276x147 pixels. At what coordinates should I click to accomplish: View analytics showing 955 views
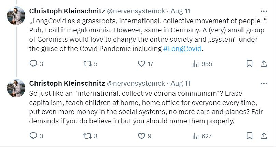tap(196, 64)
